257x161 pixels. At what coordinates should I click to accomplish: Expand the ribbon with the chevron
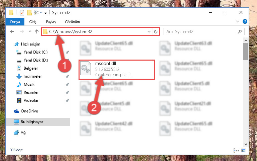[237, 21]
